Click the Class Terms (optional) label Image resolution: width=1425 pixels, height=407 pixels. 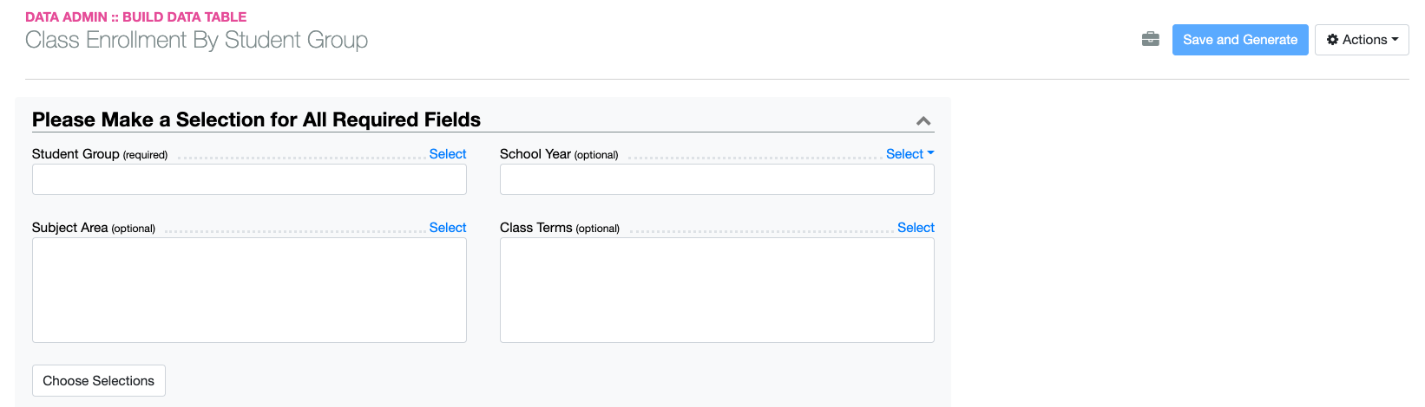coord(559,228)
